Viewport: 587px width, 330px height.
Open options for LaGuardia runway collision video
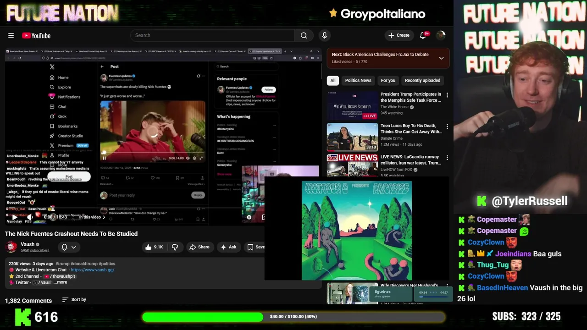tap(447, 157)
